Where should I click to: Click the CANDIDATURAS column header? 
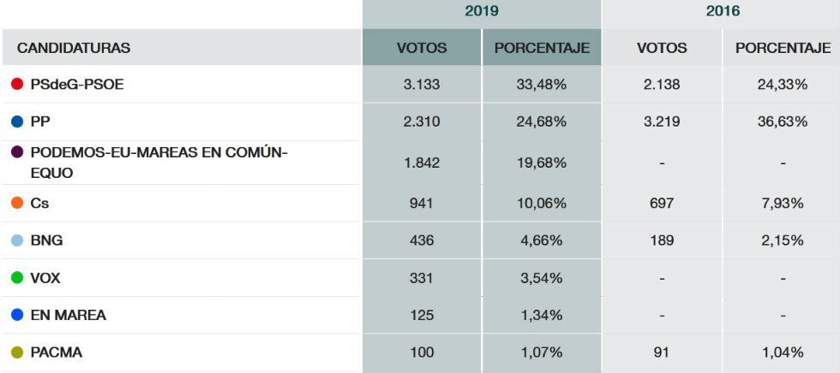pyautogui.click(x=74, y=48)
